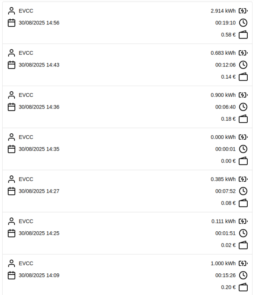Click the wallet icon beside 0.20 €
Screen dimensions: 254x295
click(243, 287)
